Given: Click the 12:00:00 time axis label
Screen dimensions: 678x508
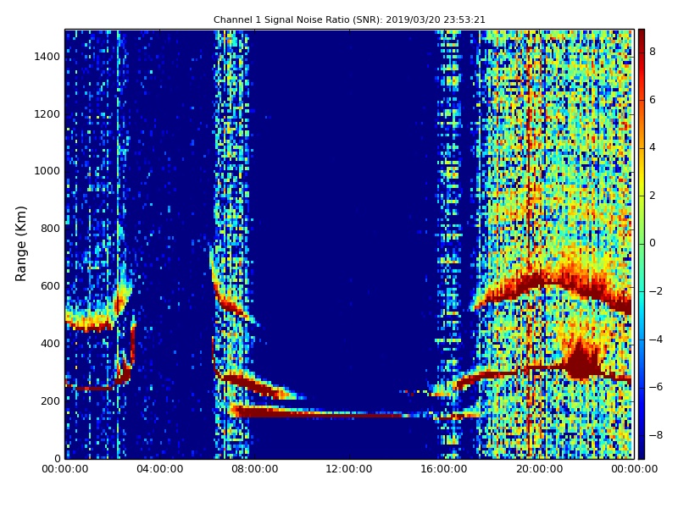Looking at the screenshot, I should point(349,469).
